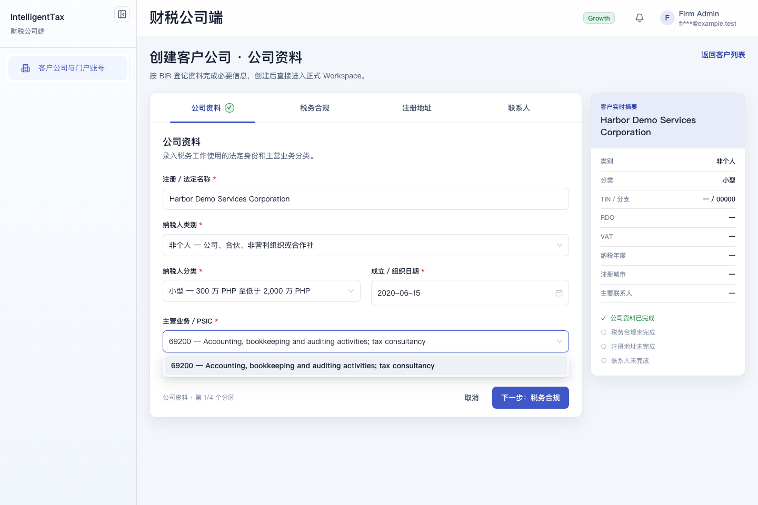
Task: Click the RDO summary label
Action: click(607, 218)
